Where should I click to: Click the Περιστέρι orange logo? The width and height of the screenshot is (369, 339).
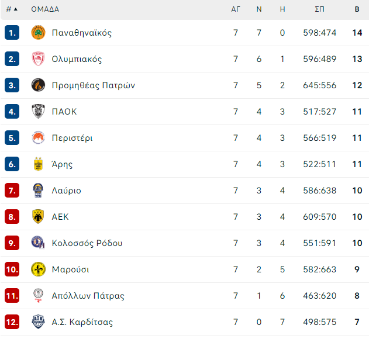pyautogui.click(x=38, y=137)
